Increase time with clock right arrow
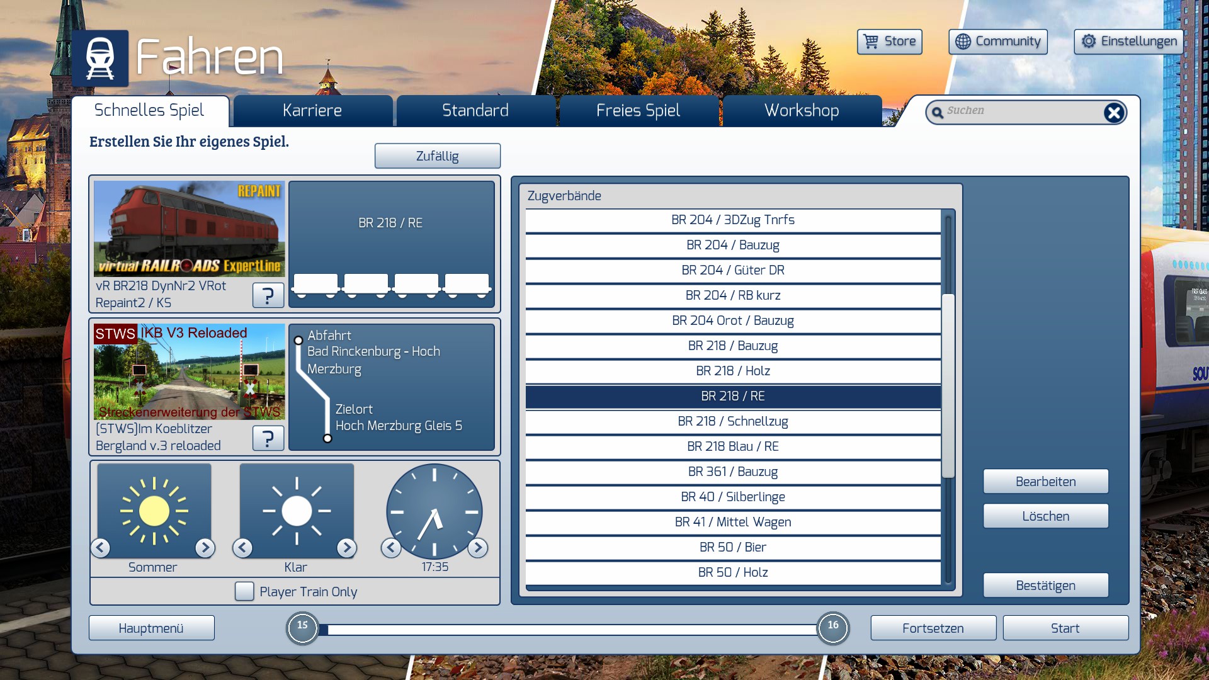1209x680 pixels. point(478,548)
